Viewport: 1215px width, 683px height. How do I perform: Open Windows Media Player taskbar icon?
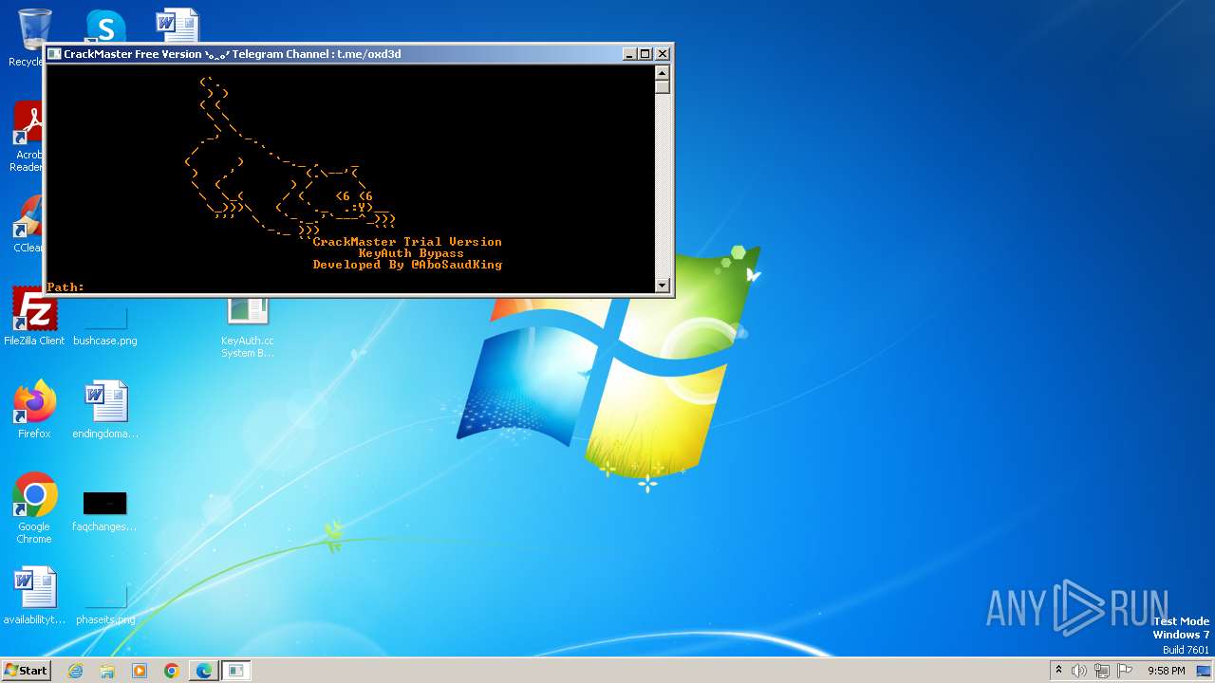[x=140, y=671]
